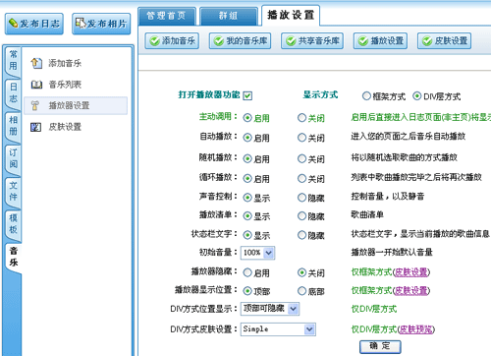This screenshot has width=491, height=356.
Task: Set 自动播放 to 关闭
Action: coord(301,138)
